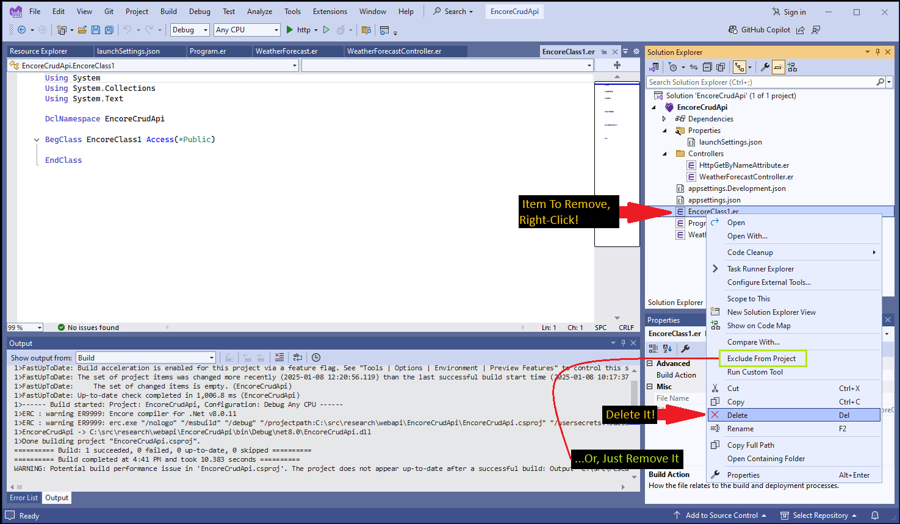Collapse the BegClass EncoreClass1 code block
The image size is (900, 524).
pos(37,140)
